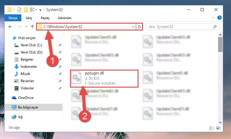Viewport: 231px width, 139px height.
Task: Click the search magnifier icon
Action: pos(215,27)
